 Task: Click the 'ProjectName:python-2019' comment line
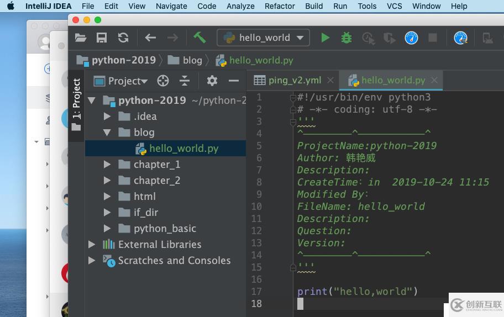point(367,145)
